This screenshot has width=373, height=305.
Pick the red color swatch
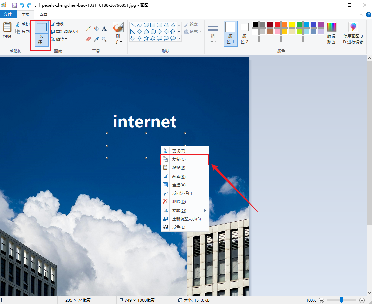coord(277,24)
